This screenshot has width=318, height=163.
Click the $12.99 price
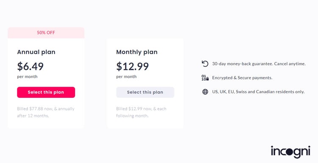point(132,66)
